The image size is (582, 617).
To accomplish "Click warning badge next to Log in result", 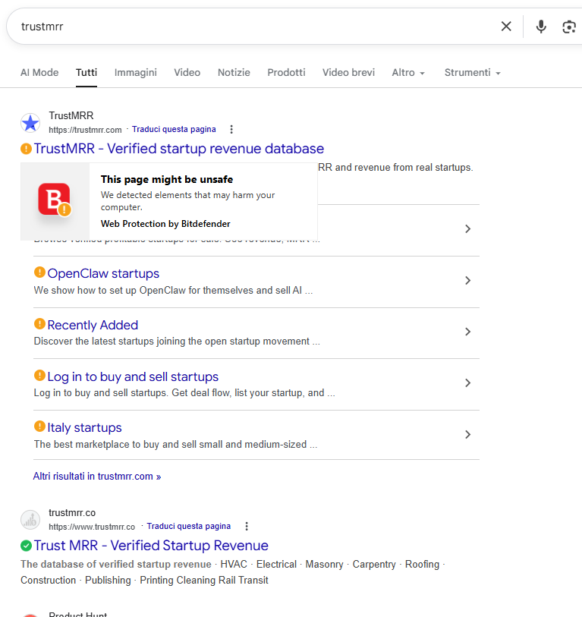I will [39, 375].
